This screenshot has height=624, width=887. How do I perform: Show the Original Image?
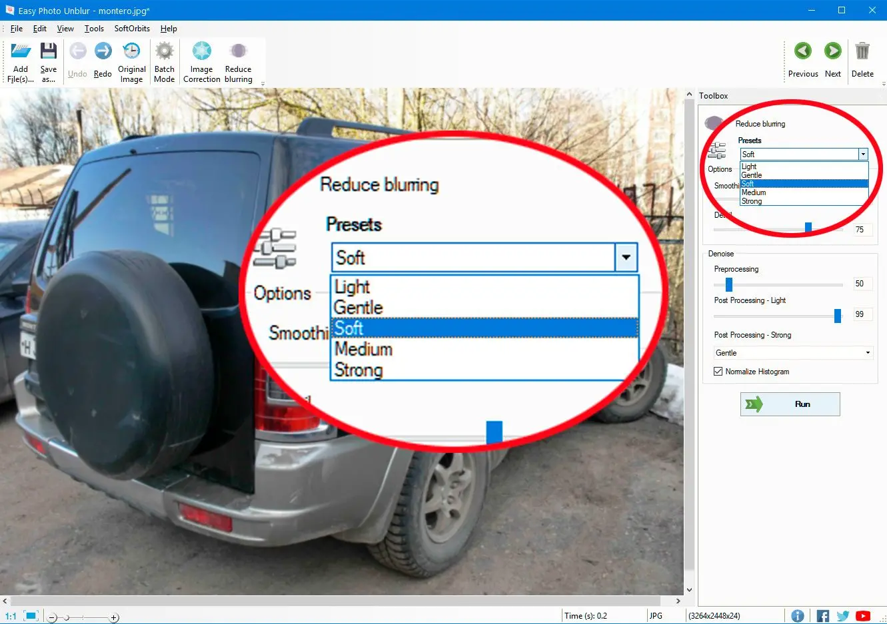132,52
